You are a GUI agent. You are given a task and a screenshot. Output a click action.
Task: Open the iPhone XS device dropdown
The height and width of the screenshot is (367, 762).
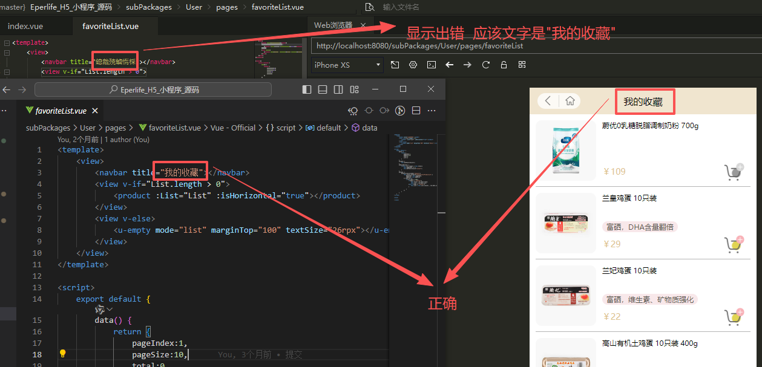(347, 65)
